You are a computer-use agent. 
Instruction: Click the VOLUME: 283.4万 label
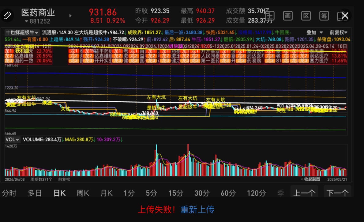(x=43, y=140)
